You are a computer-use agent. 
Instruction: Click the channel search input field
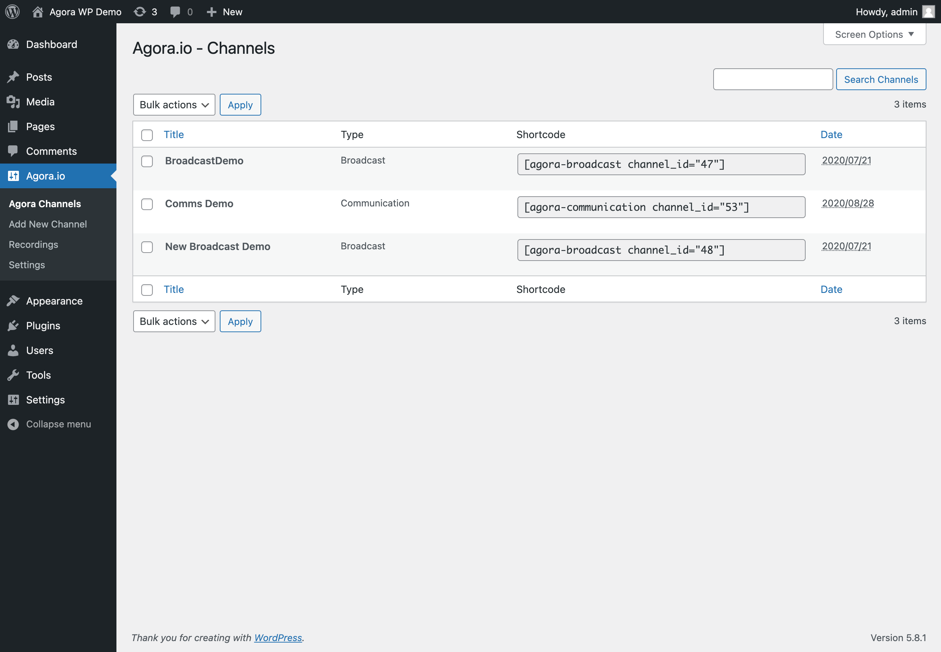click(x=773, y=79)
